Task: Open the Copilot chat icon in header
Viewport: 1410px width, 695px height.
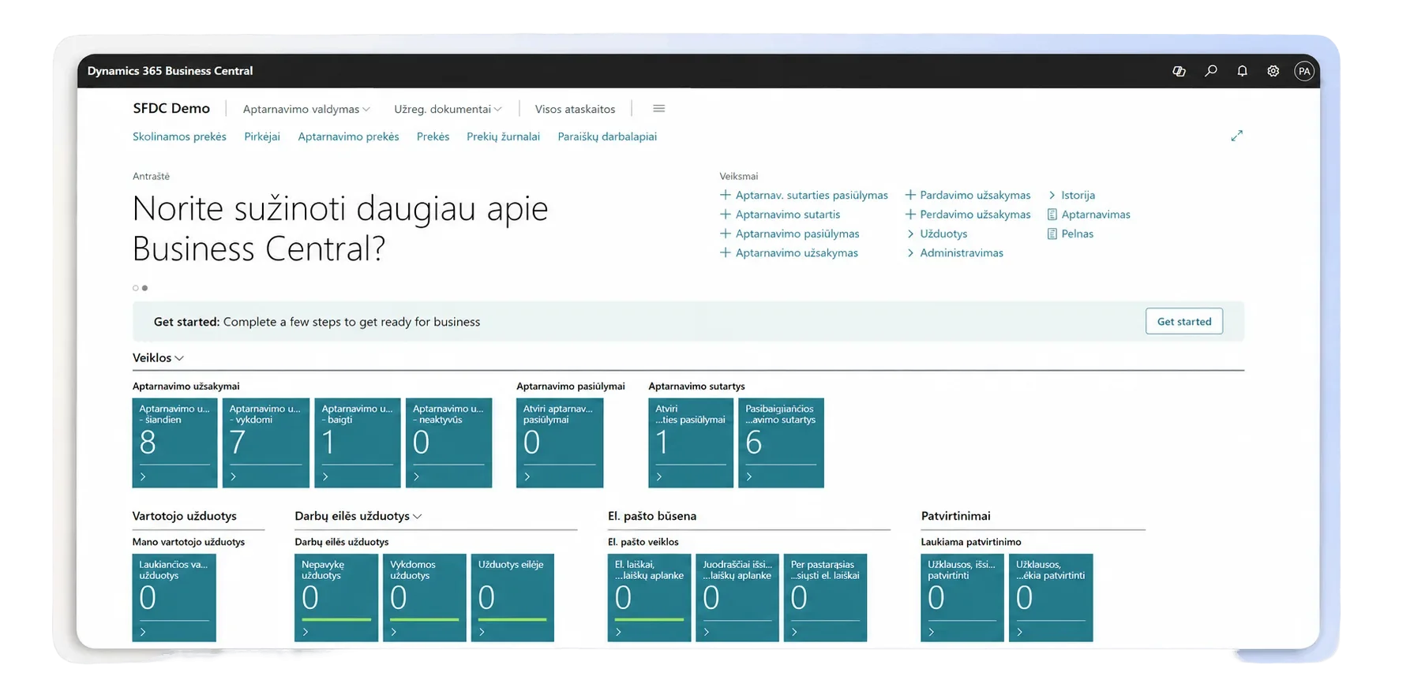Action: (x=1179, y=71)
